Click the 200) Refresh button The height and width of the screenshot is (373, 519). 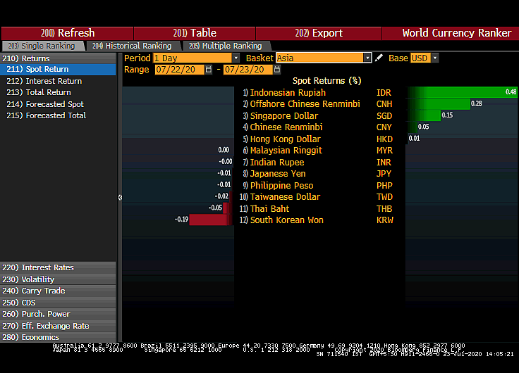click(67, 33)
